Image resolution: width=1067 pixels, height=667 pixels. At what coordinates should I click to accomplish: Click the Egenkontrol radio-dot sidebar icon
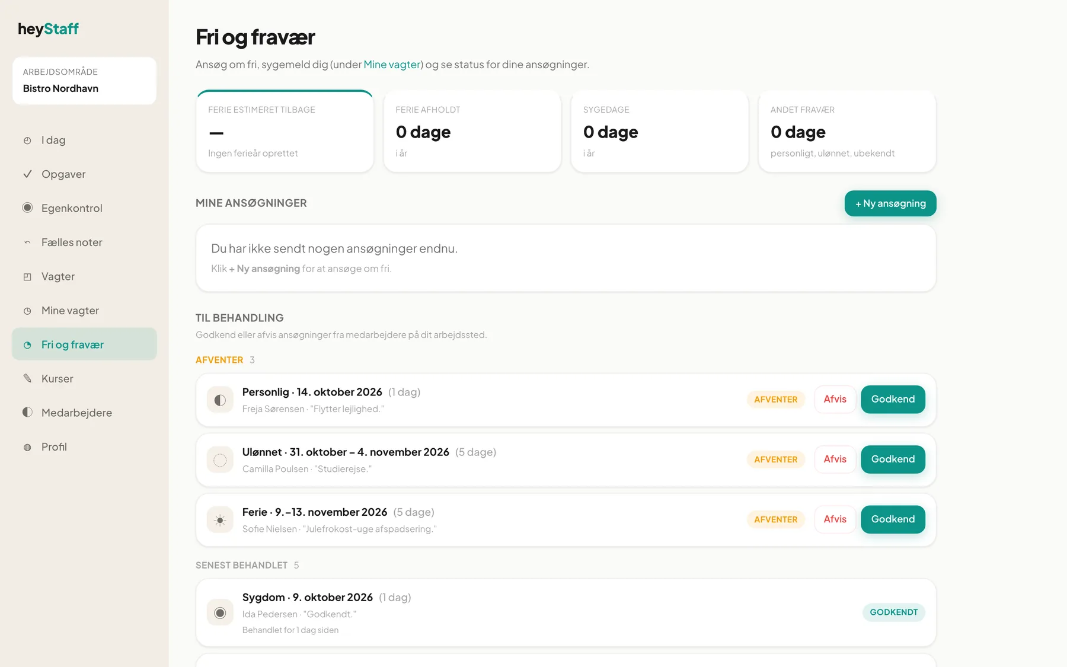[x=27, y=208]
